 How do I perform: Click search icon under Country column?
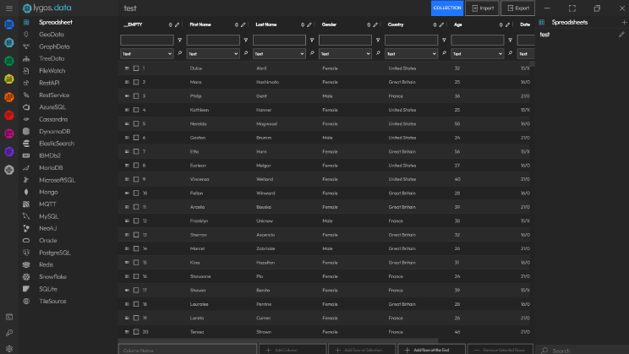(x=444, y=53)
